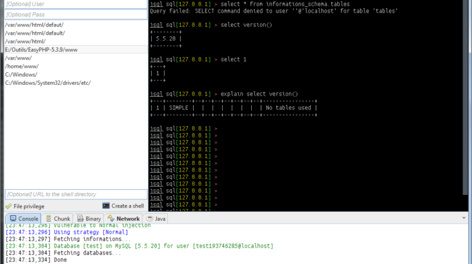
Task: Click the Java tab icon
Action: click(x=150, y=219)
